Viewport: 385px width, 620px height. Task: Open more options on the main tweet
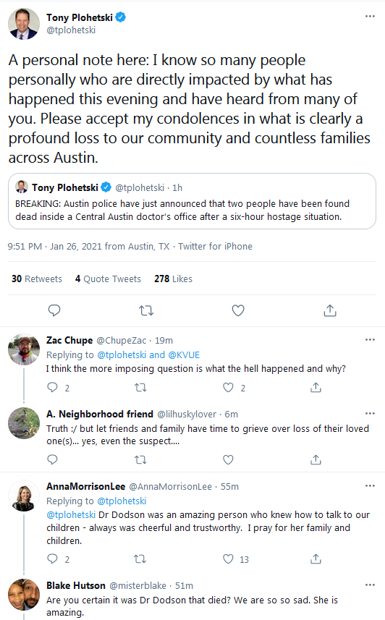pos(370,16)
